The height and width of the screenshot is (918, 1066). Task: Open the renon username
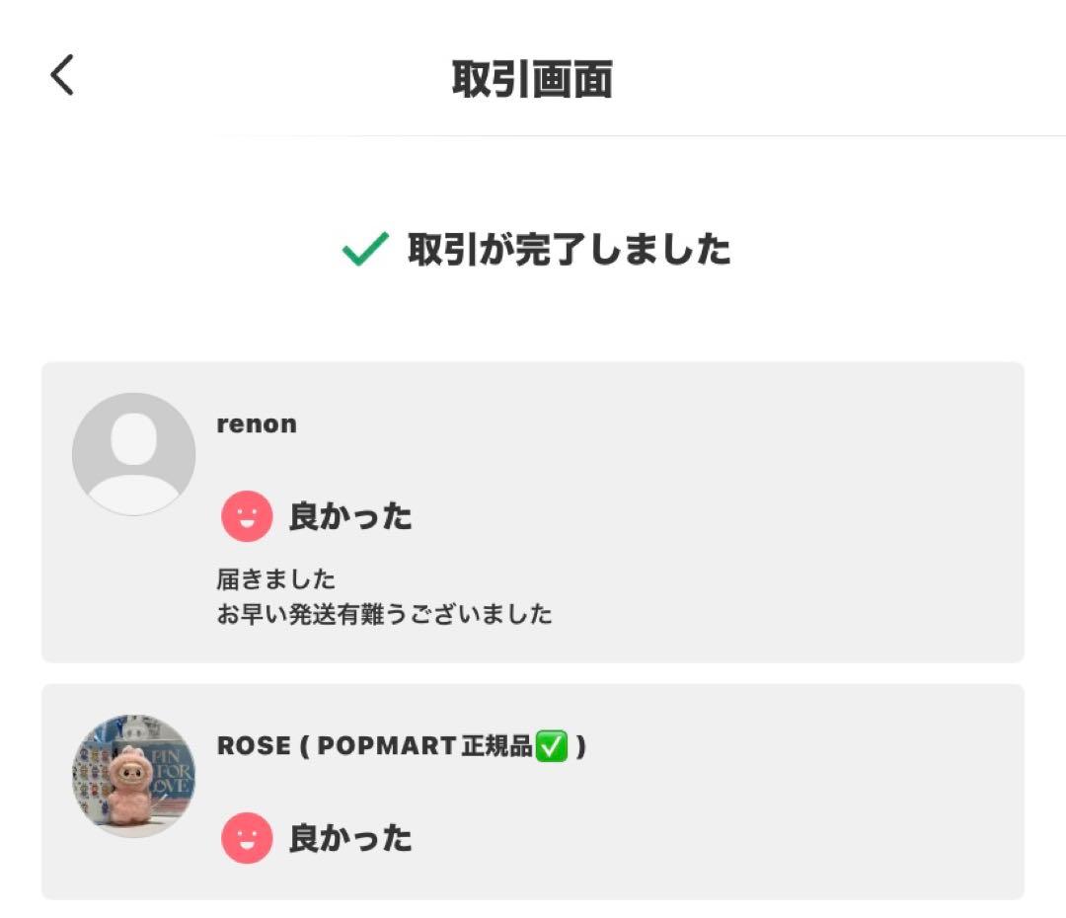pyautogui.click(x=257, y=424)
